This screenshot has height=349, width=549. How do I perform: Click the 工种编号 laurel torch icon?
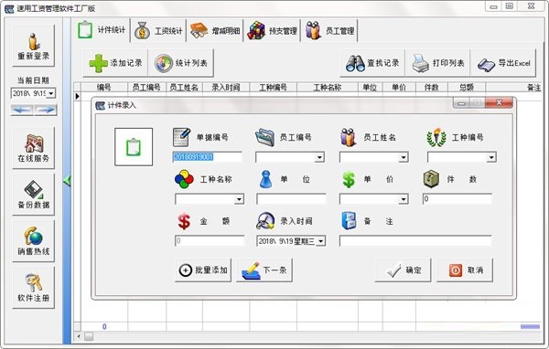436,137
